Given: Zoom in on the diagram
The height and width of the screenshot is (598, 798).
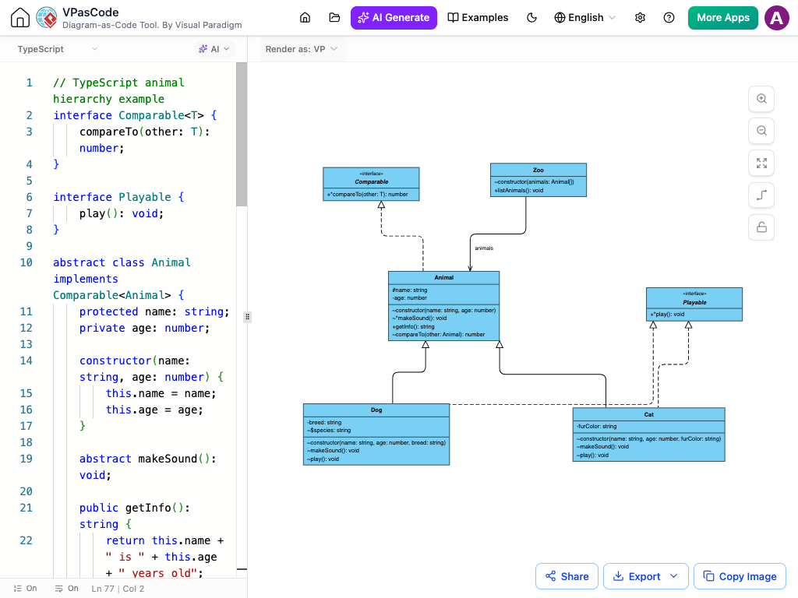Looking at the screenshot, I should pyautogui.click(x=761, y=99).
